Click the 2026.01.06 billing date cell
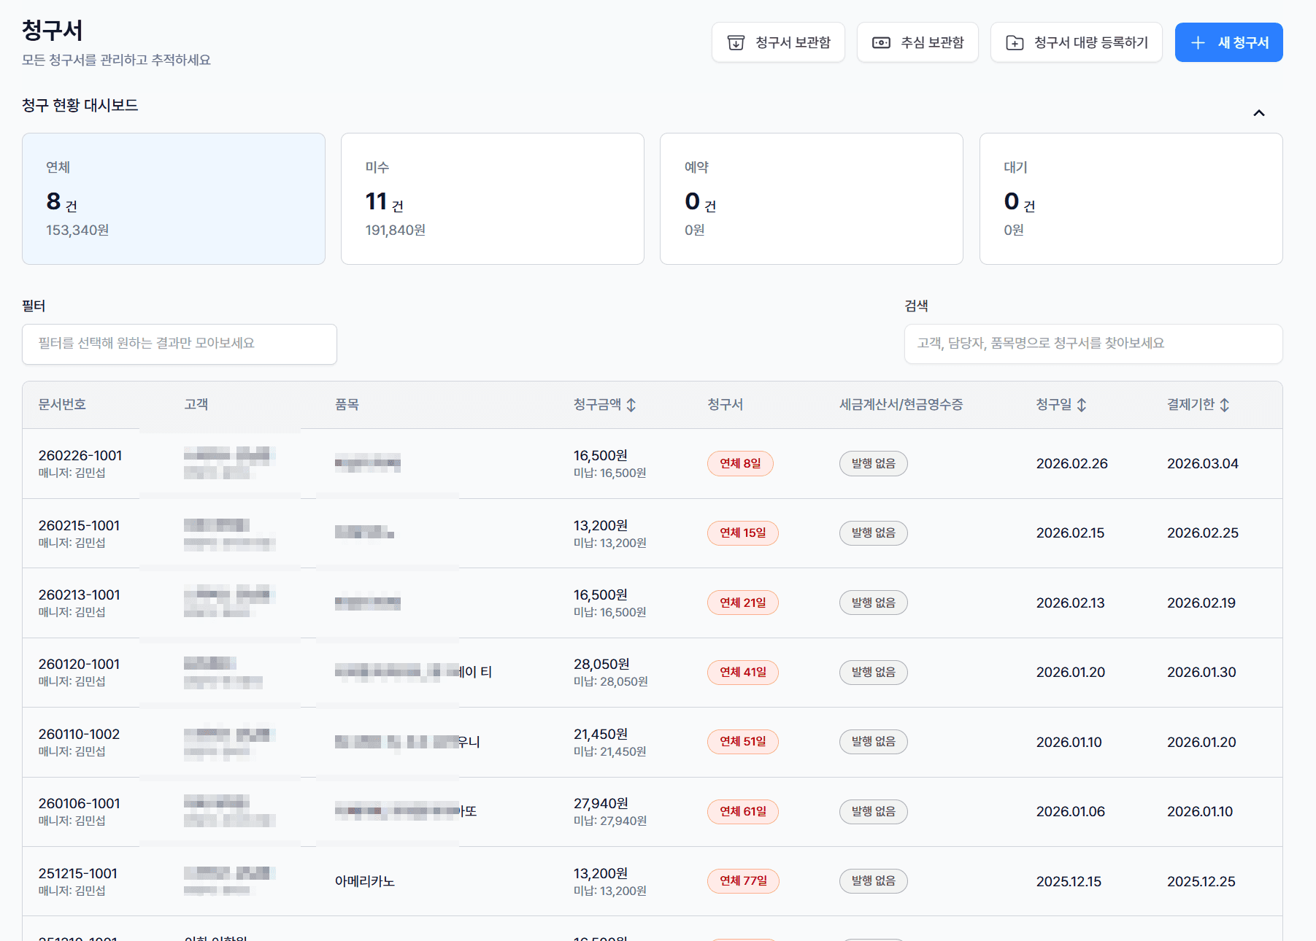1316x941 pixels. coord(1071,811)
